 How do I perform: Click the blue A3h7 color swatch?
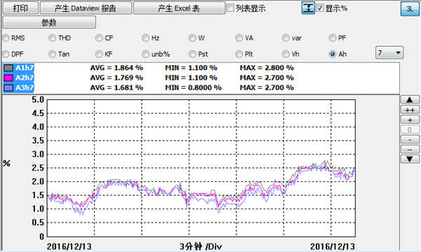8,87
